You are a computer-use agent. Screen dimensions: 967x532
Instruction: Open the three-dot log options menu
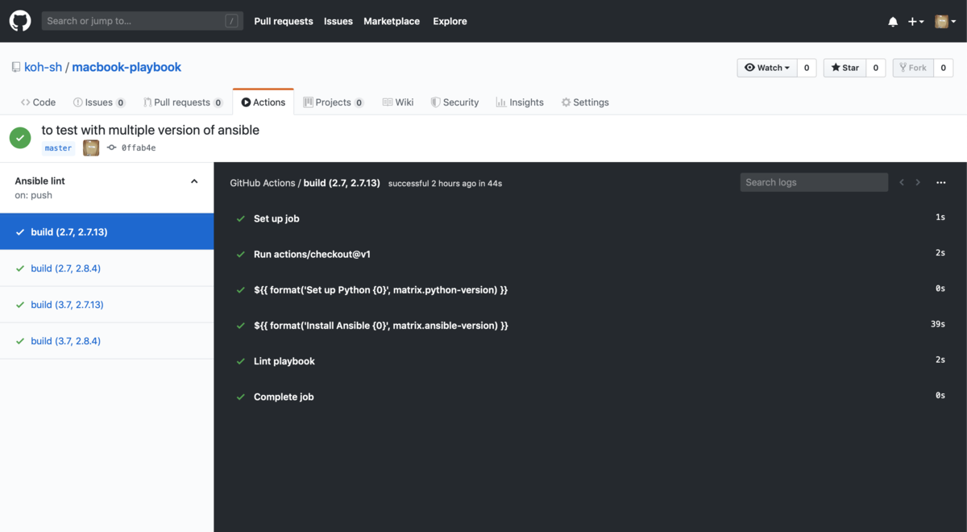[x=940, y=183]
